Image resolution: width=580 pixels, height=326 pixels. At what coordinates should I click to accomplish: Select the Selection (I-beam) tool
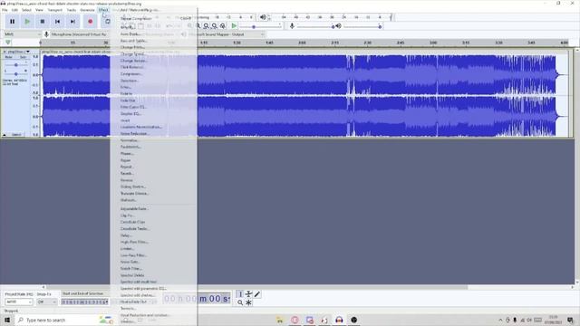(240, 294)
